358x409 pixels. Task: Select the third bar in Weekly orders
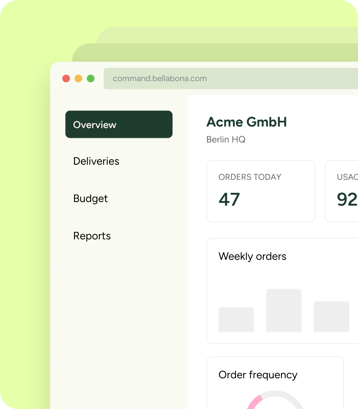click(x=331, y=316)
